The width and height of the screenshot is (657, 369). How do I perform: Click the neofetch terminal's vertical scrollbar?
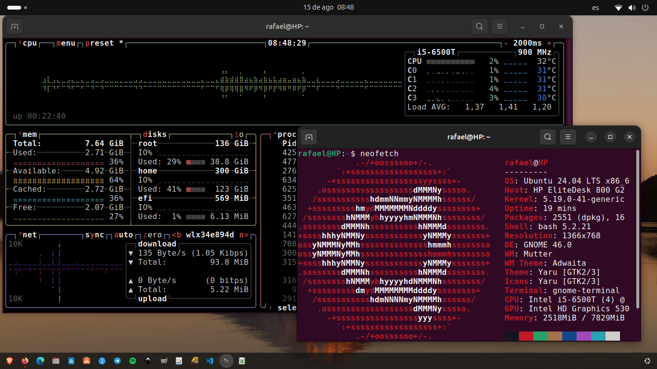[638, 229]
